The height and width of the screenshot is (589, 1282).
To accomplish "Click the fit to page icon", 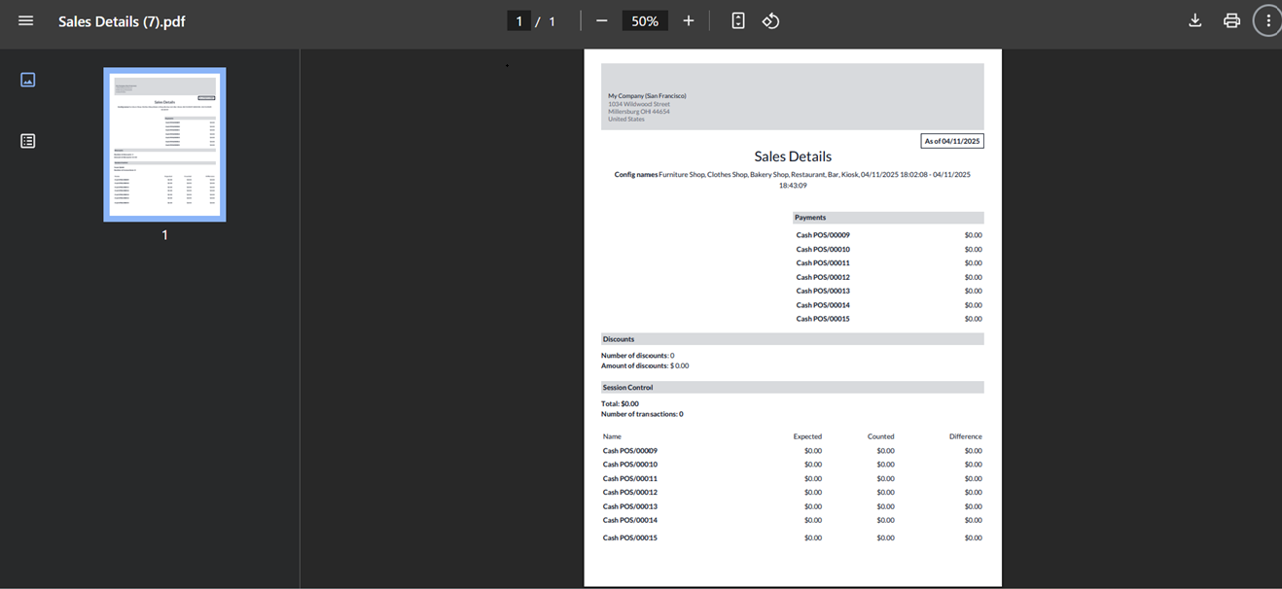I will [738, 20].
